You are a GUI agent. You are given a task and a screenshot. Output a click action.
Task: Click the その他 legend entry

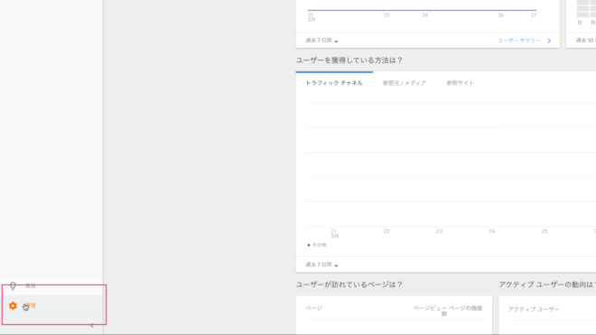tap(317, 245)
